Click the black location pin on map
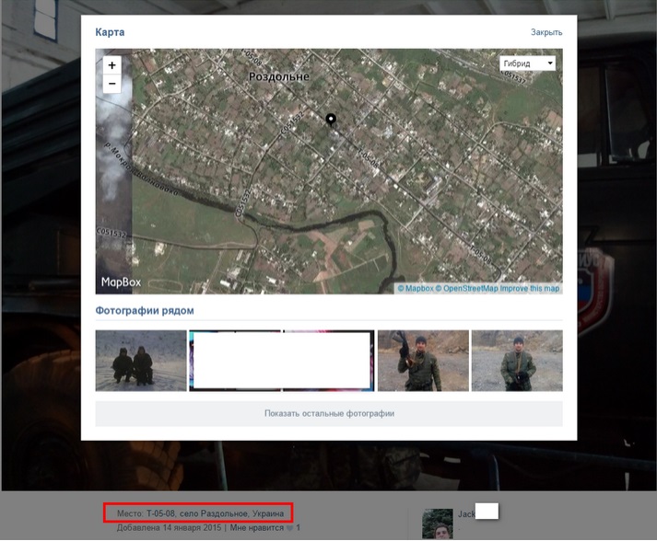 (331, 121)
